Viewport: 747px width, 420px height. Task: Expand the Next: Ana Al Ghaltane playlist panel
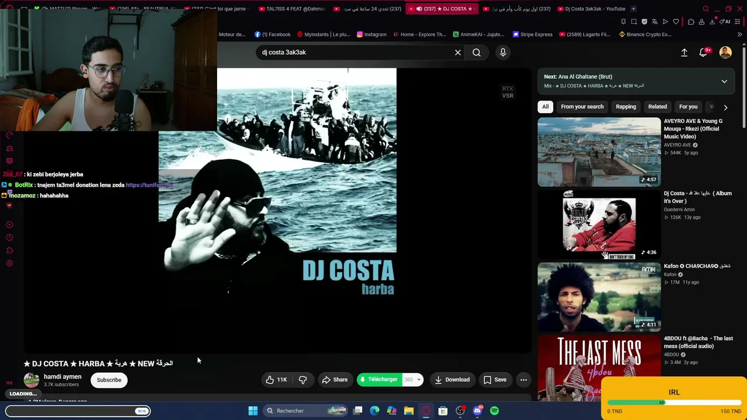(724, 82)
